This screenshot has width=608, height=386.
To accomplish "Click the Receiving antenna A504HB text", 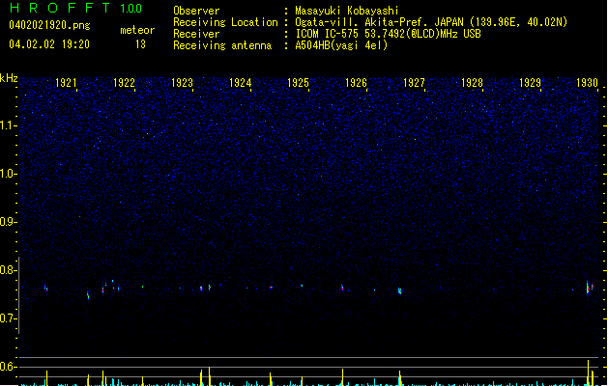I will (341, 45).
